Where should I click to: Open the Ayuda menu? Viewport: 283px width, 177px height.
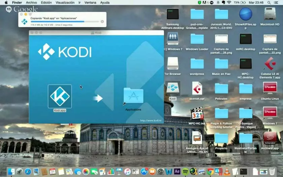click(x=105, y=3)
